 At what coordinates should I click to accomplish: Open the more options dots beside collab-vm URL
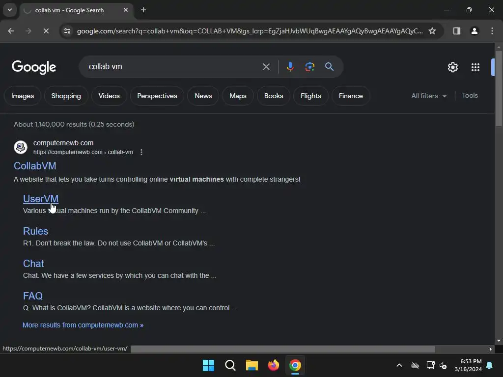(x=141, y=152)
